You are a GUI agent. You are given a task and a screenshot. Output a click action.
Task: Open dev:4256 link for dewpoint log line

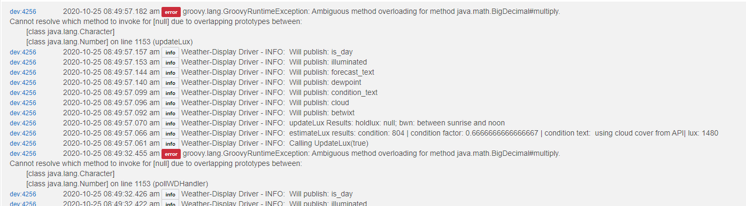[23, 83]
